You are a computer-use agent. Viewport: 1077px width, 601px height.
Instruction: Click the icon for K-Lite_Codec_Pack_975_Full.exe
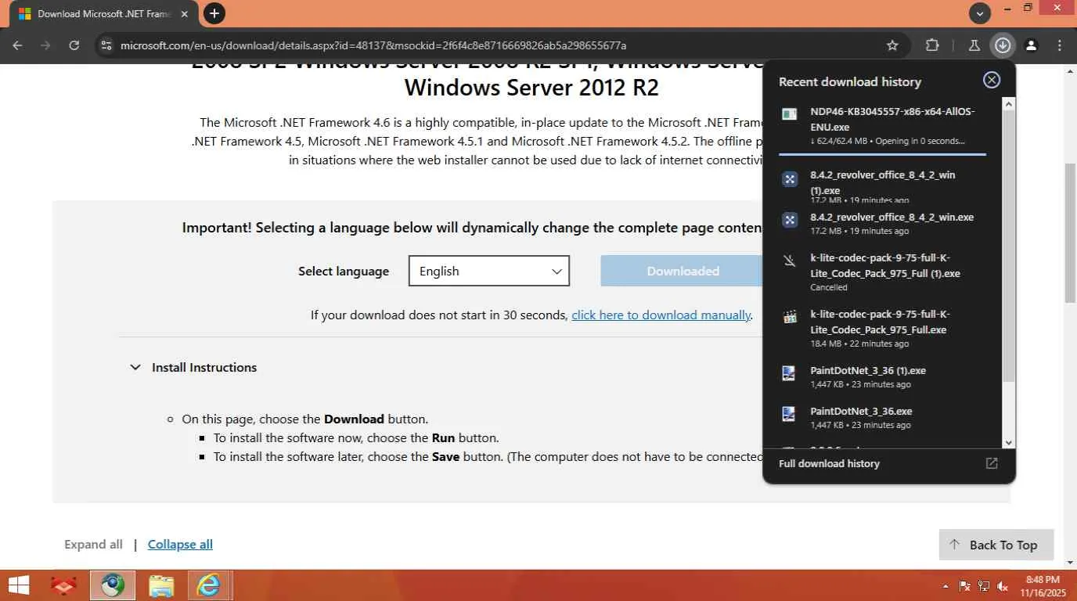pos(790,317)
